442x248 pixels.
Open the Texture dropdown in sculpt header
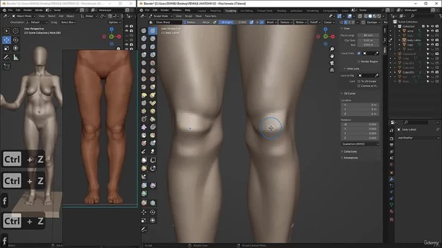pos(286,22)
